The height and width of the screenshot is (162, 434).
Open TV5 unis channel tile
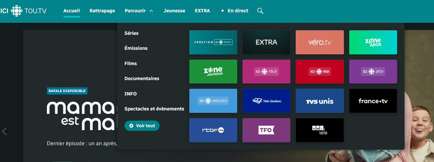click(320, 101)
